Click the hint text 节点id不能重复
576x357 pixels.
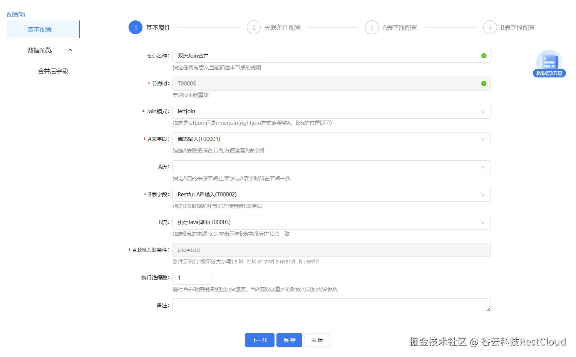pyautogui.click(x=191, y=95)
